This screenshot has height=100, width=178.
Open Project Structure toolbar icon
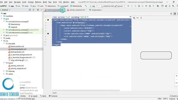coord(158,6)
